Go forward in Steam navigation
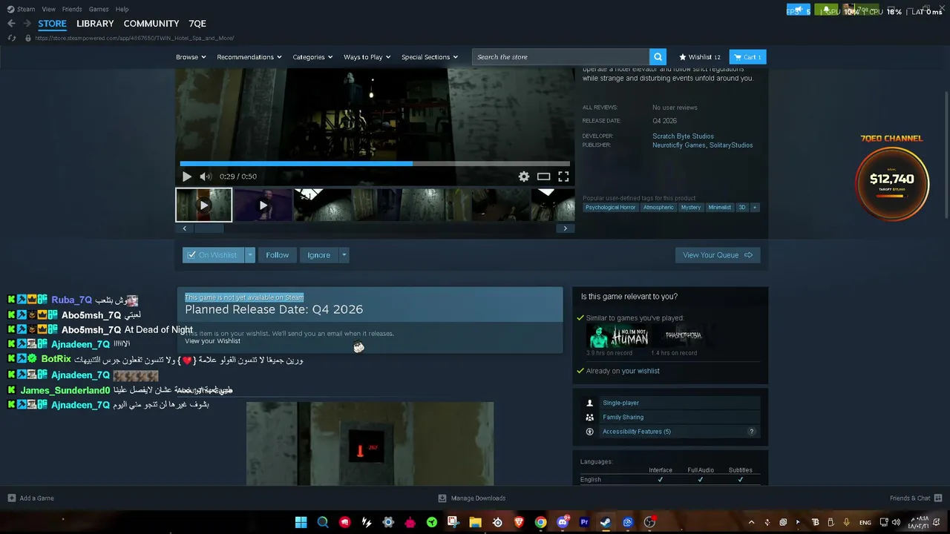 coord(27,24)
